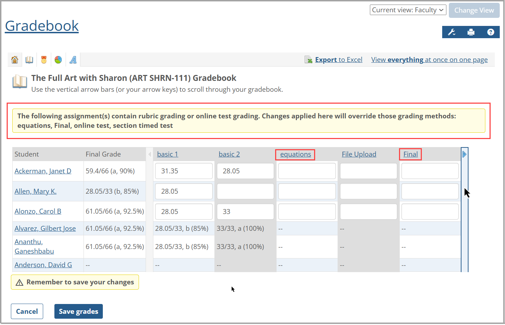Viewport: 505px width, 325px height.
Task: Click the blue right arrow to scroll columns
Action: [x=464, y=154]
